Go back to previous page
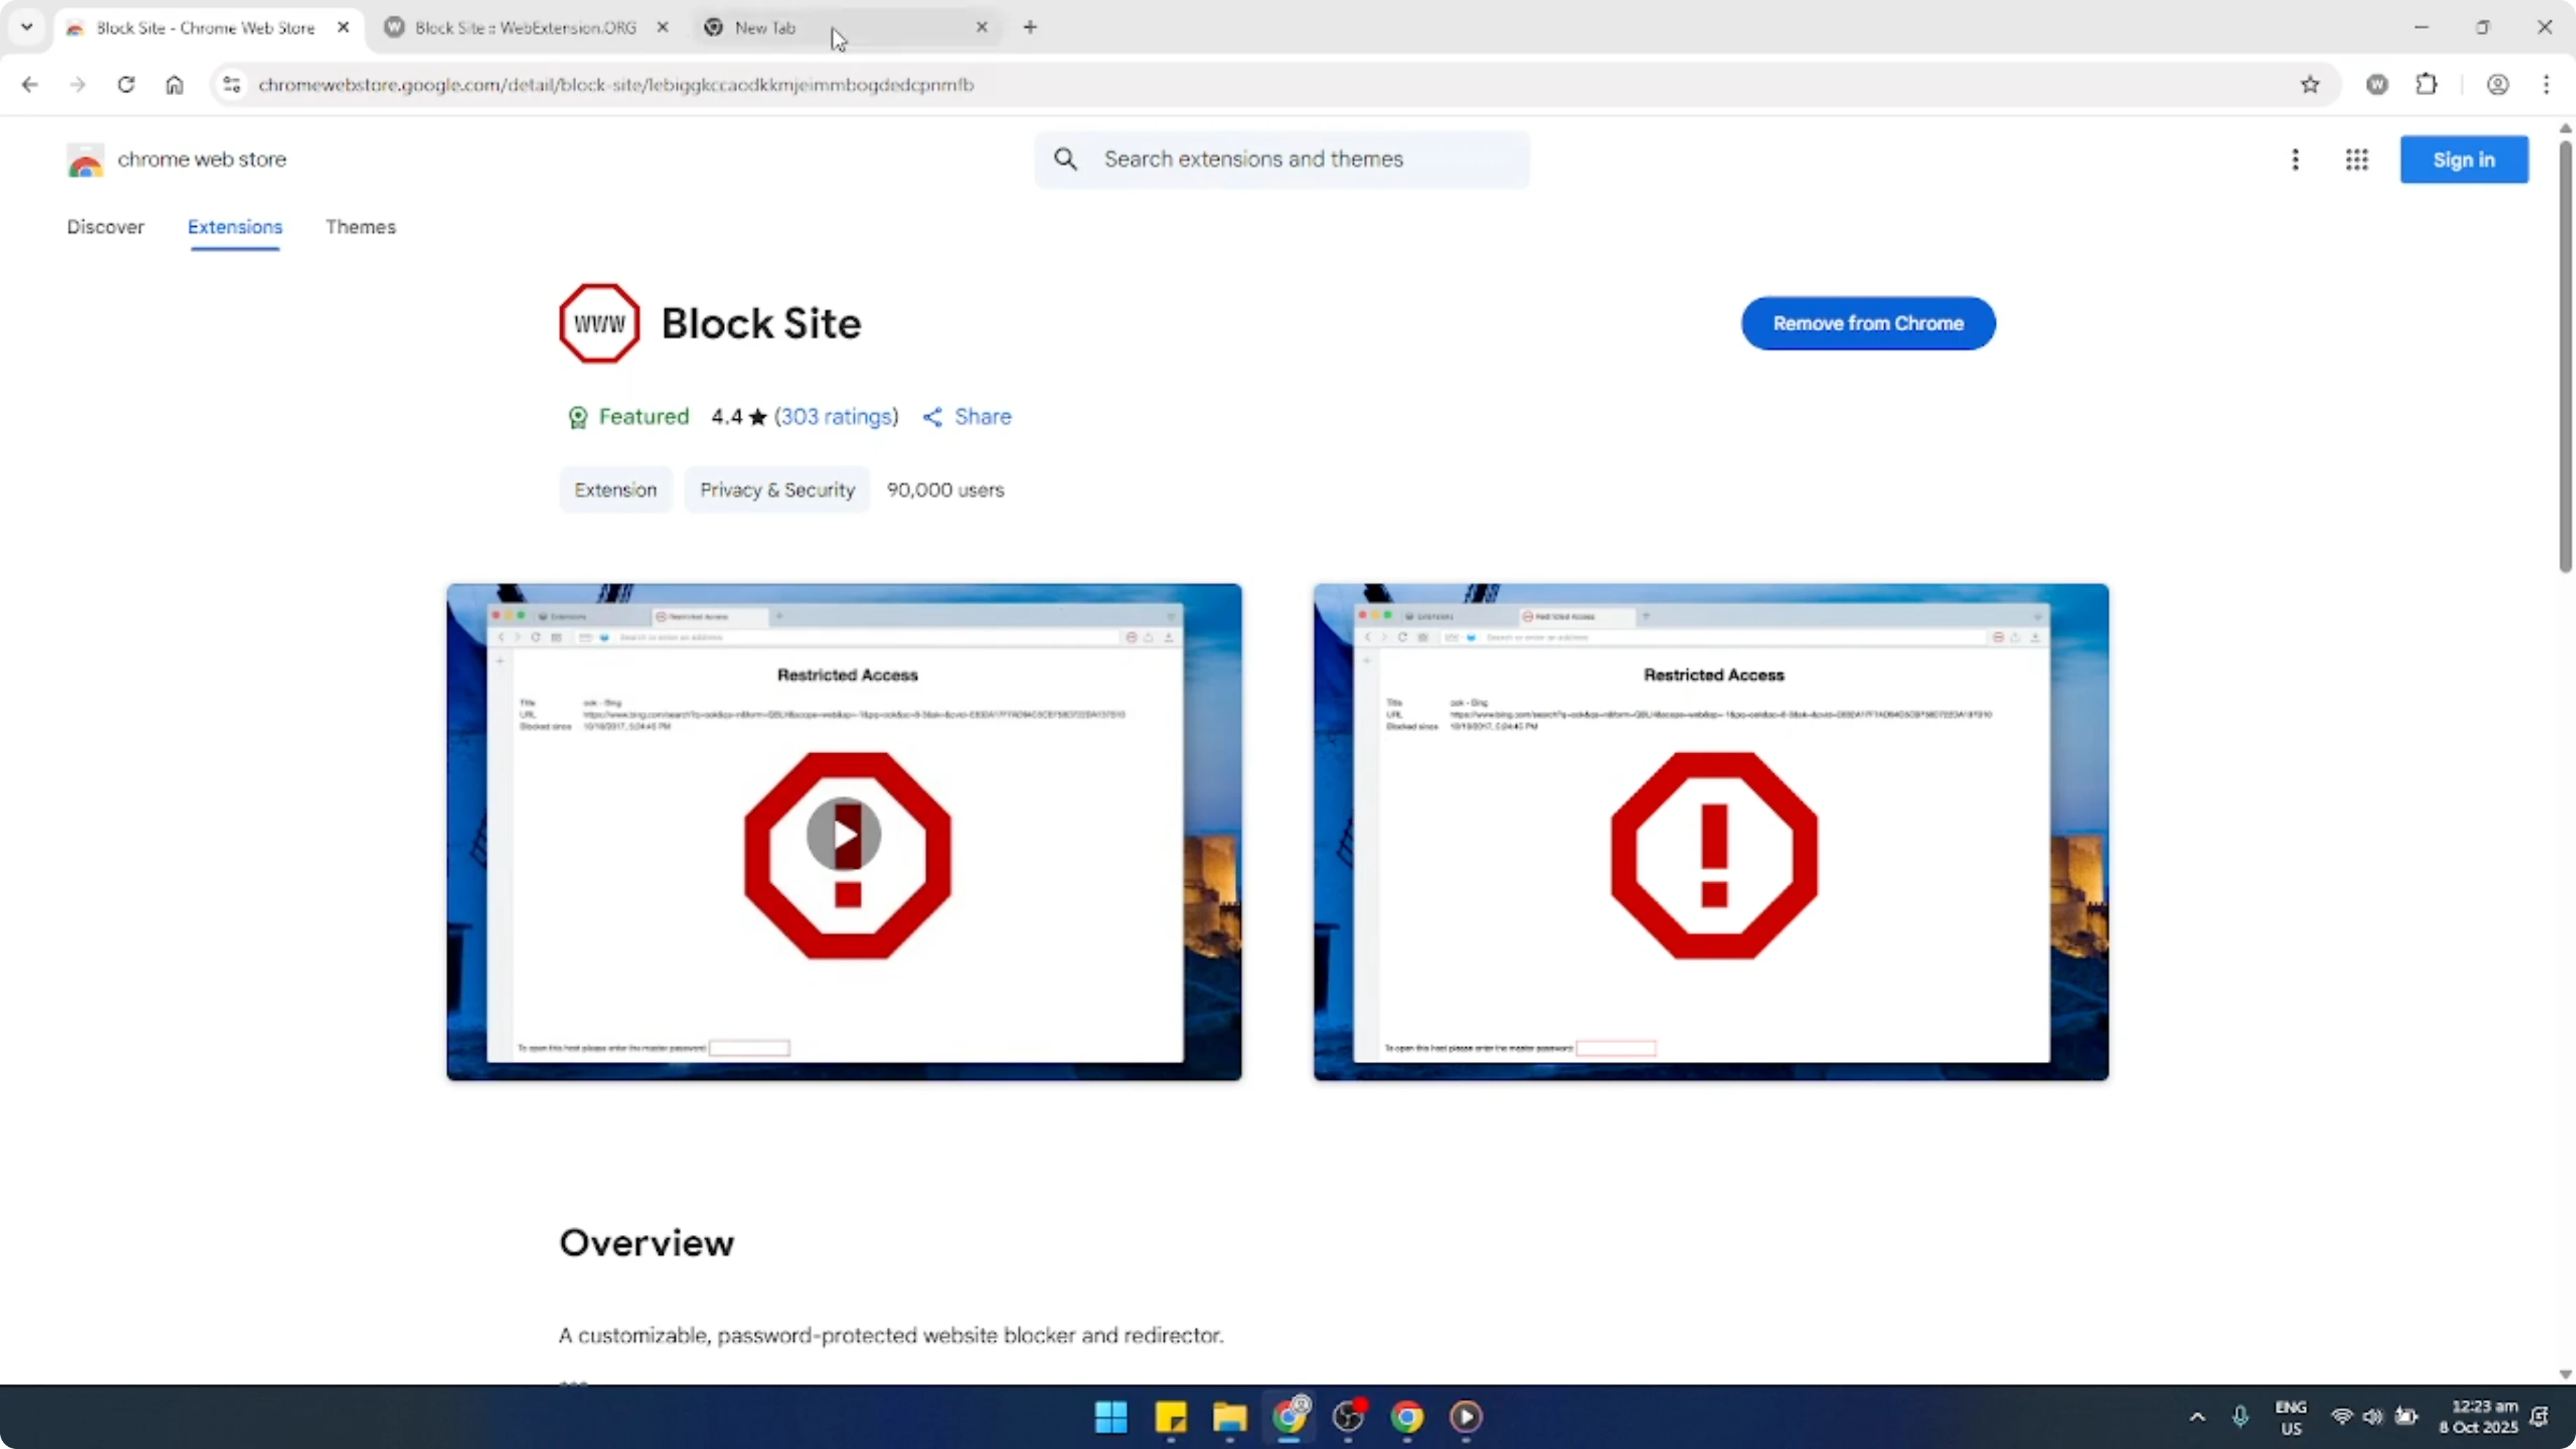Viewport: 2576px width, 1449px height. 30,84
